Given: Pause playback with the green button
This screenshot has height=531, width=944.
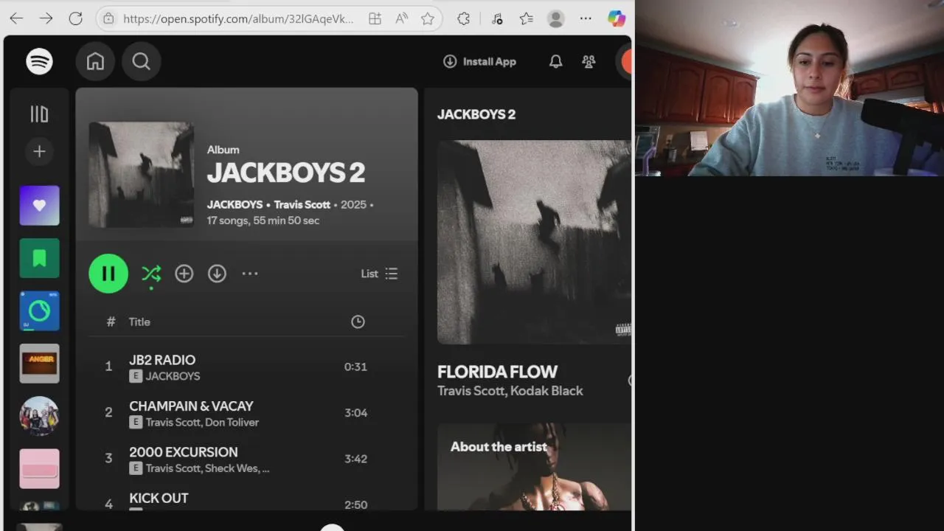Looking at the screenshot, I should coord(108,274).
